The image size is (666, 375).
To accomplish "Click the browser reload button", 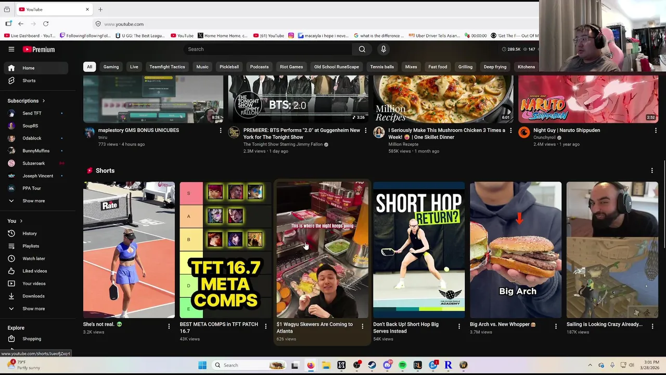I will (x=46, y=24).
